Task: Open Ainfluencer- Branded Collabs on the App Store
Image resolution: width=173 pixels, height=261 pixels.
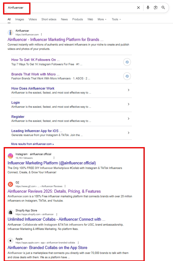Action: click(x=47, y=248)
